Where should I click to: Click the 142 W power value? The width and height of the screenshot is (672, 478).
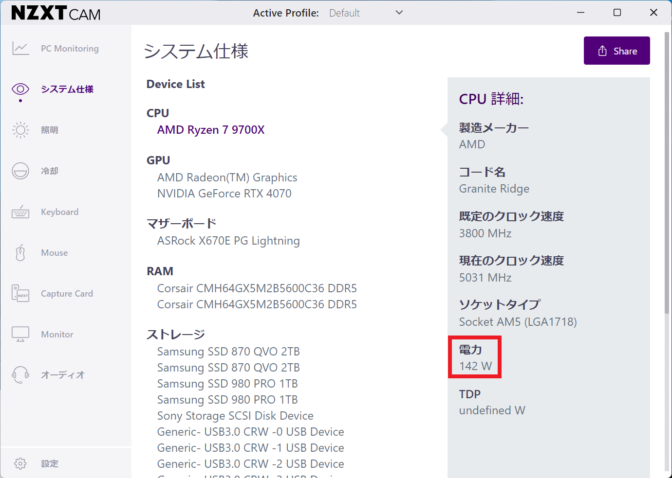coord(475,366)
